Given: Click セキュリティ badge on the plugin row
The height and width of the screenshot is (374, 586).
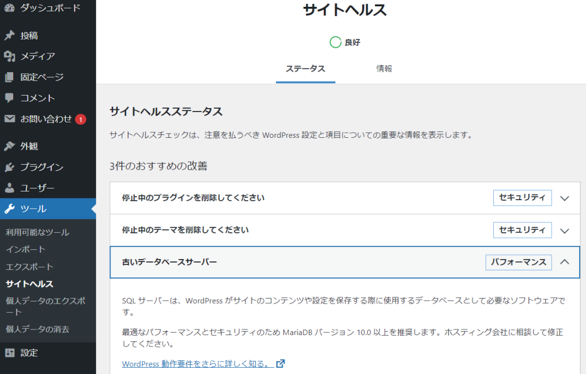Looking at the screenshot, I should [x=522, y=198].
